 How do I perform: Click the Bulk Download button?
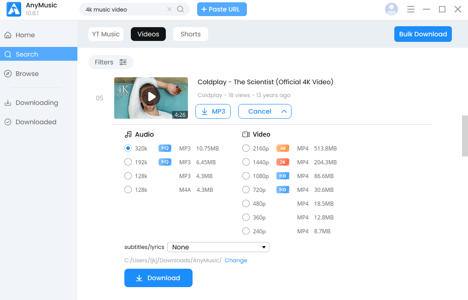pos(423,34)
